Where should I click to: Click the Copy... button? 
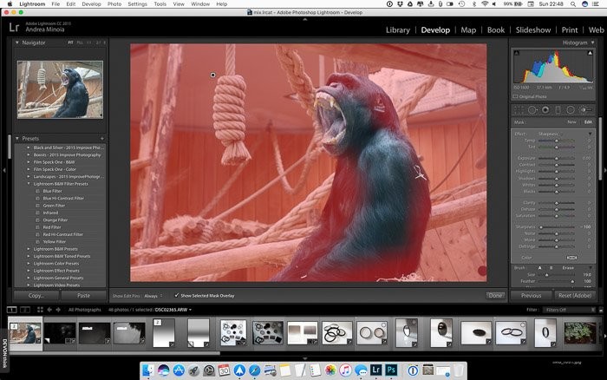36,295
